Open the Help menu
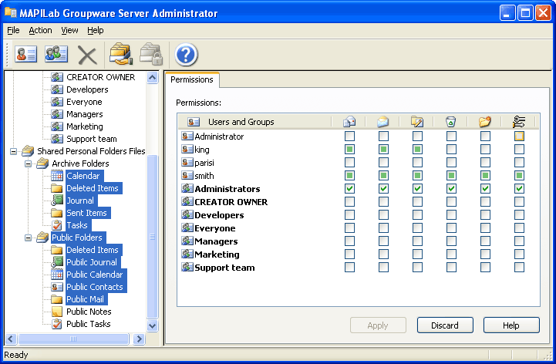Viewport: 556px width, 364px height. click(x=96, y=31)
